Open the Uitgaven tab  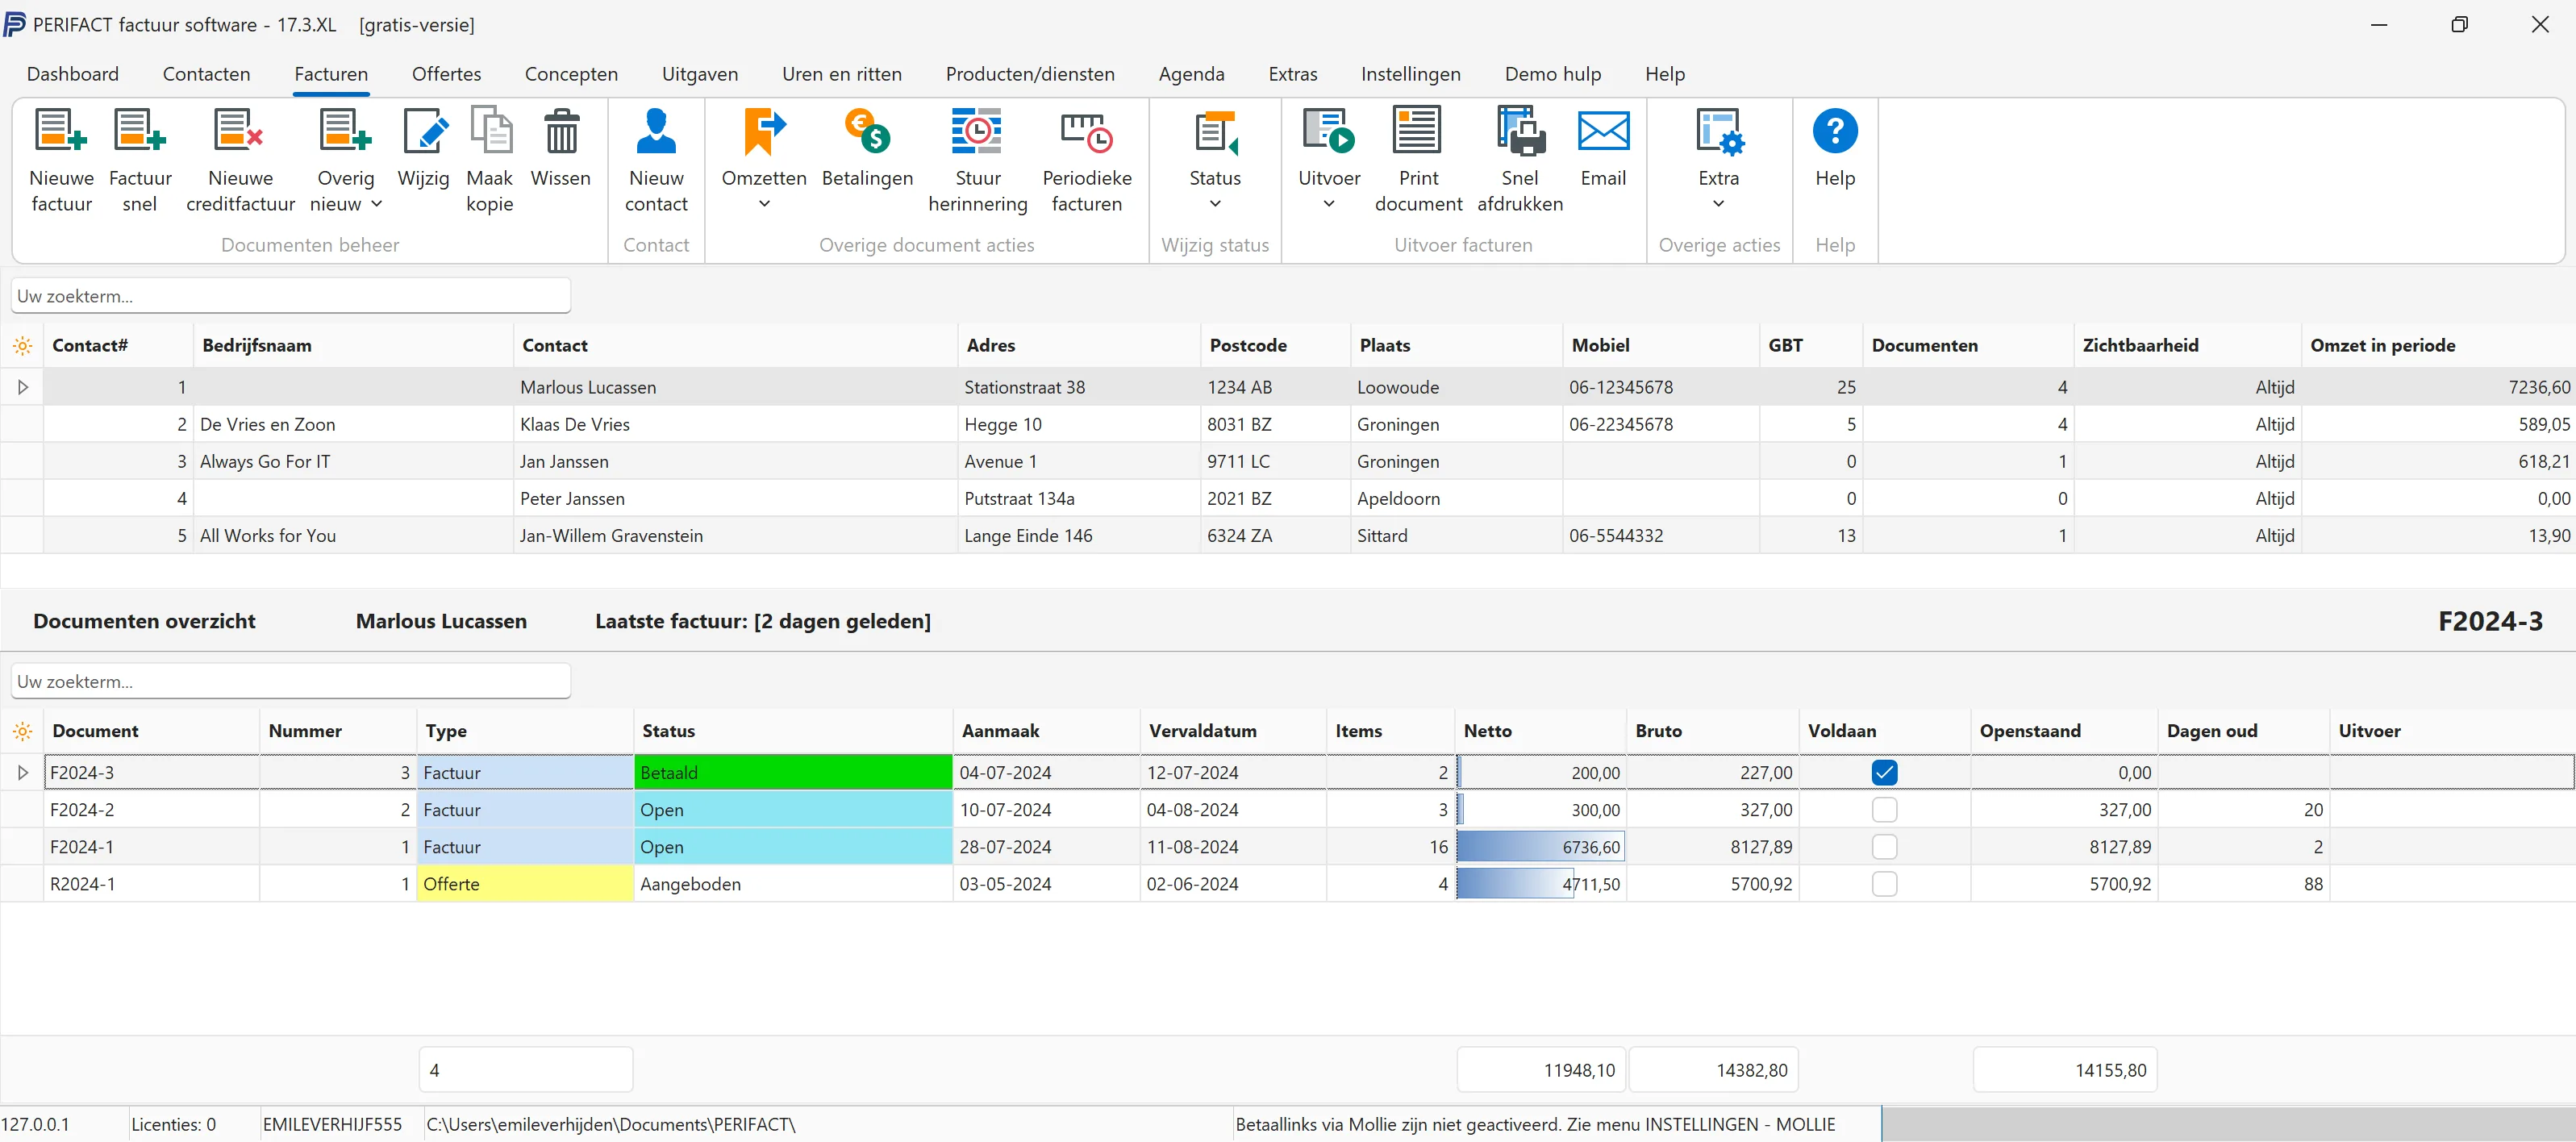(700, 74)
